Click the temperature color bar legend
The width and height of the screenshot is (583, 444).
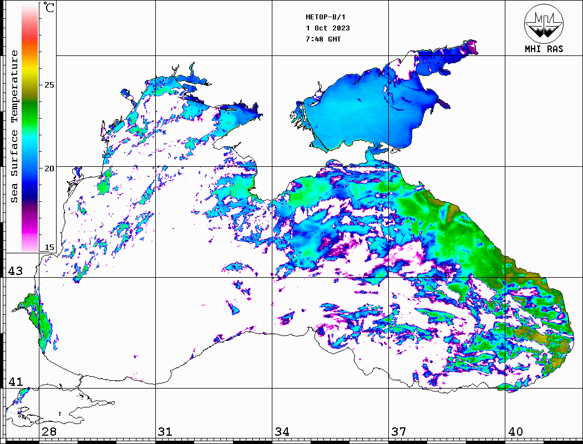point(30,127)
